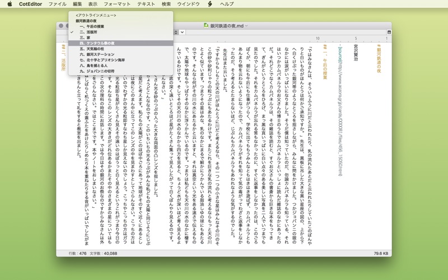Click ruler mark 5
448x280 pixels.
pyautogui.click(x=356, y=38)
